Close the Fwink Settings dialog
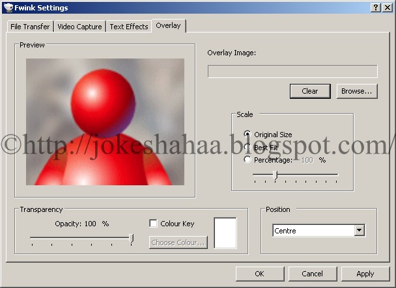Image resolution: width=396 pixels, height=288 pixels. [x=387, y=8]
